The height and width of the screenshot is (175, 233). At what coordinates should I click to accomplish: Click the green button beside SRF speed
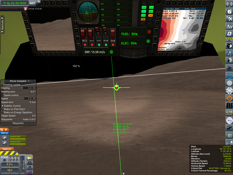tap(111, 52)
